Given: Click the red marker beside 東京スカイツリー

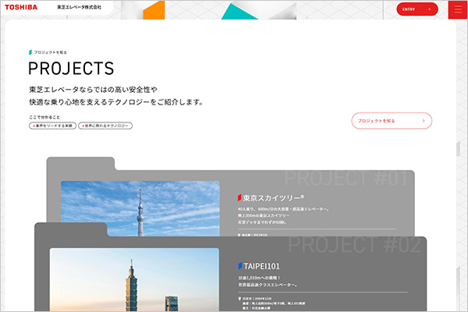Looking at the screenshot, I should 239,197.
